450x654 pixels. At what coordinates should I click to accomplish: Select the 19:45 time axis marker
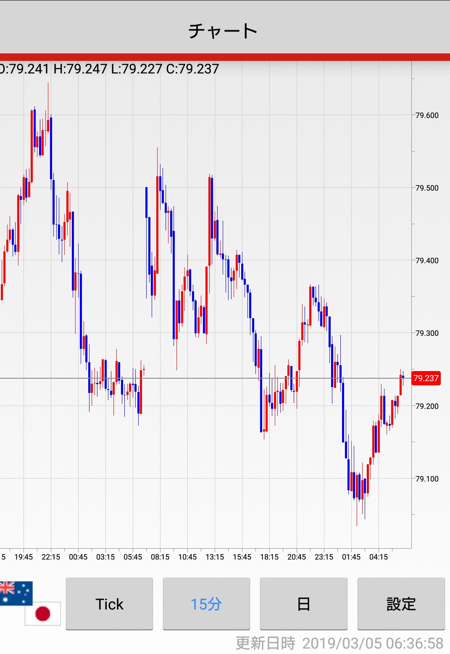point(24,557)
